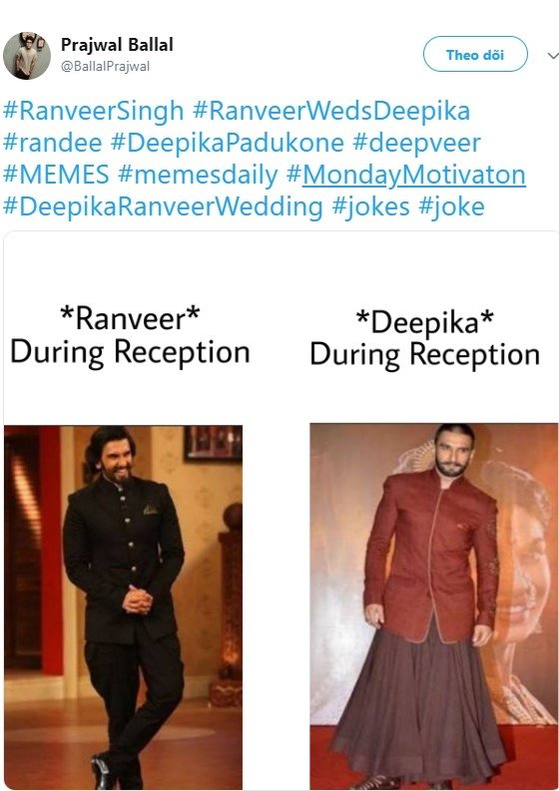
Task: Browse the #jokes hashtag
Action: coord(370,206)
